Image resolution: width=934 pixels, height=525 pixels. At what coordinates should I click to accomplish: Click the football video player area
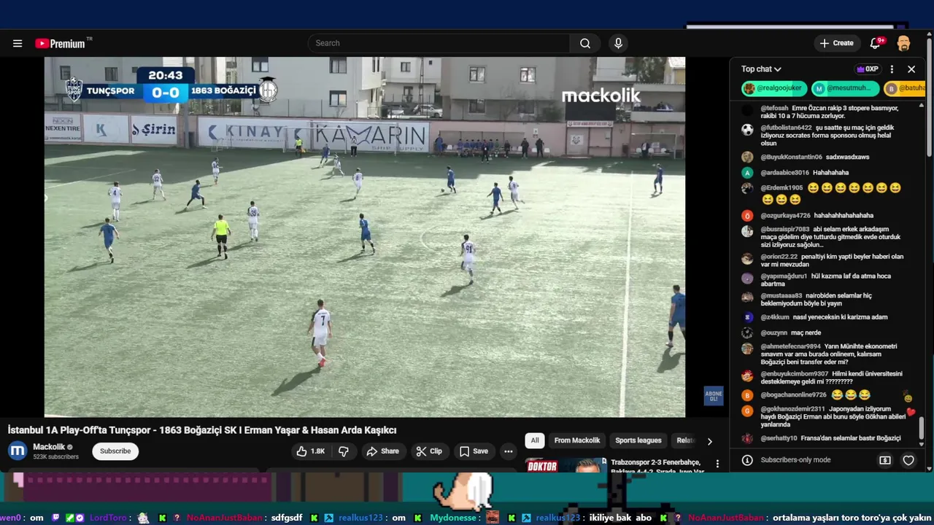[x=365, y=237]
